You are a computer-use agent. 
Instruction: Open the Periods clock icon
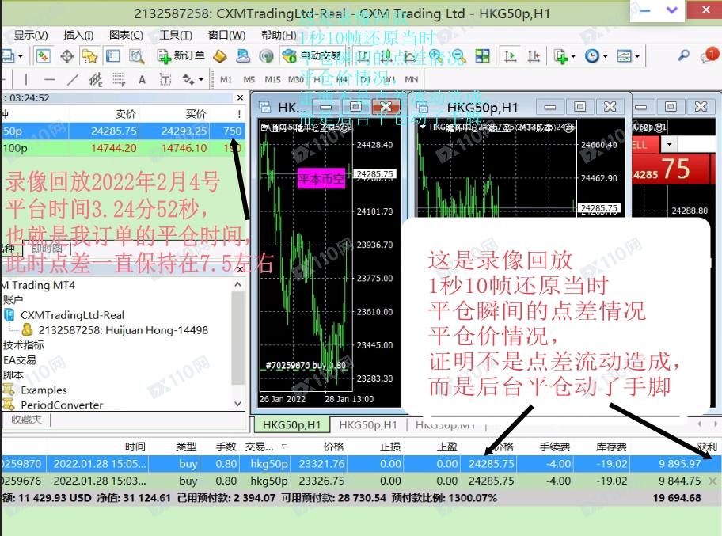[x=591, y=56]
